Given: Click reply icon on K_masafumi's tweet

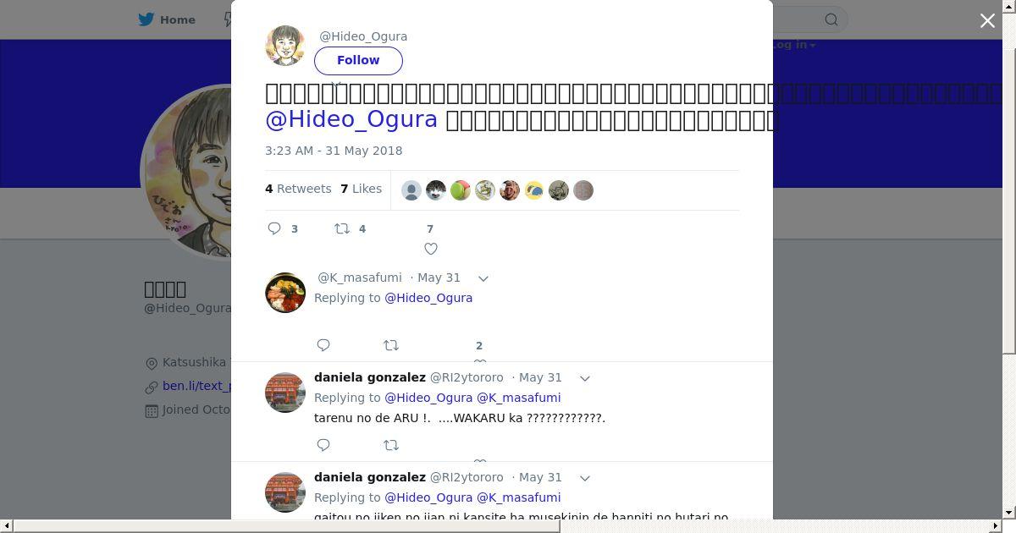Looking at the screenshot, I should (323, 345).
